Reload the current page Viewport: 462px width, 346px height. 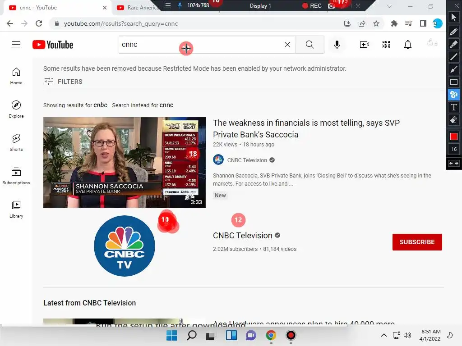point(39,23)
